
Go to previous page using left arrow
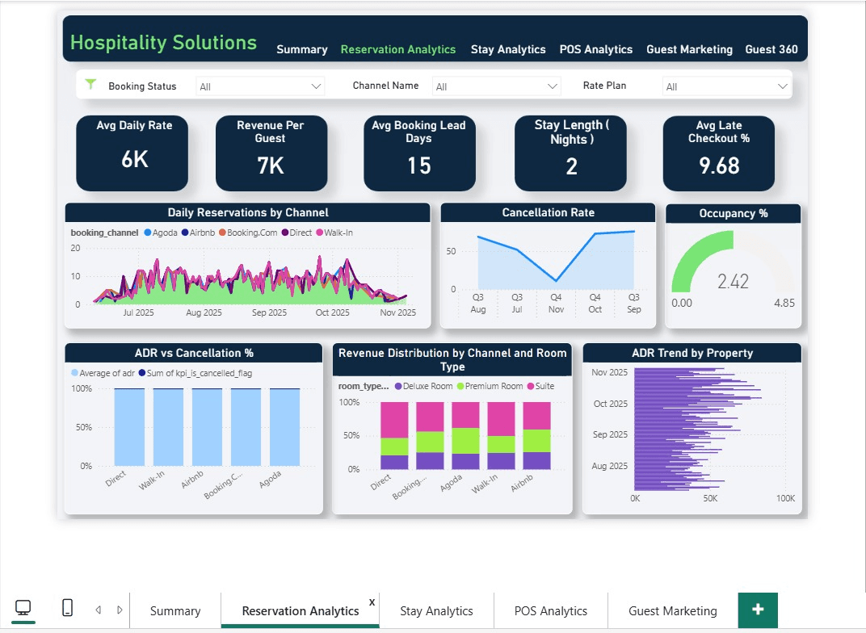(x=98, y=609)
